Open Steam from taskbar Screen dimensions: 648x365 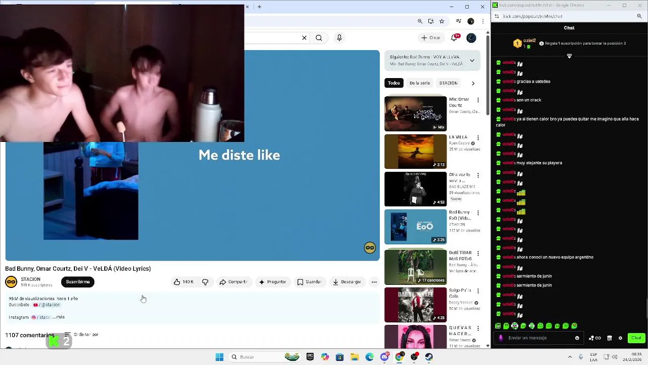pyautogui.click(x=429, y=357)
